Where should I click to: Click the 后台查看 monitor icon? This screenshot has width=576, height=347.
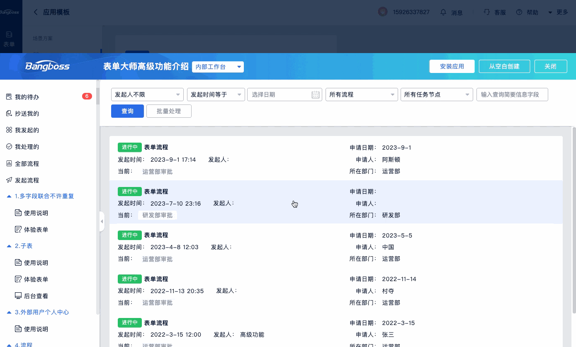click(18, 296)
